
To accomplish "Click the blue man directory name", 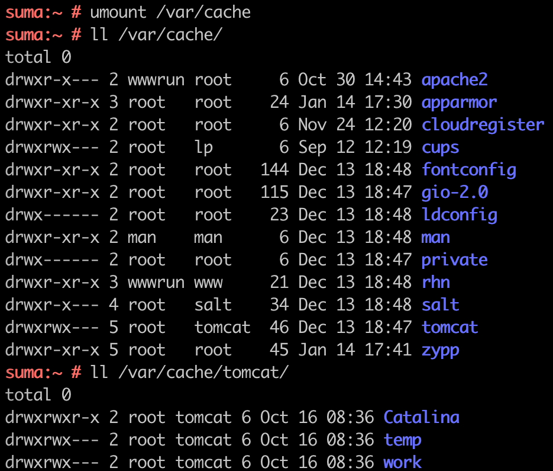I will click(x=435, y=238).
